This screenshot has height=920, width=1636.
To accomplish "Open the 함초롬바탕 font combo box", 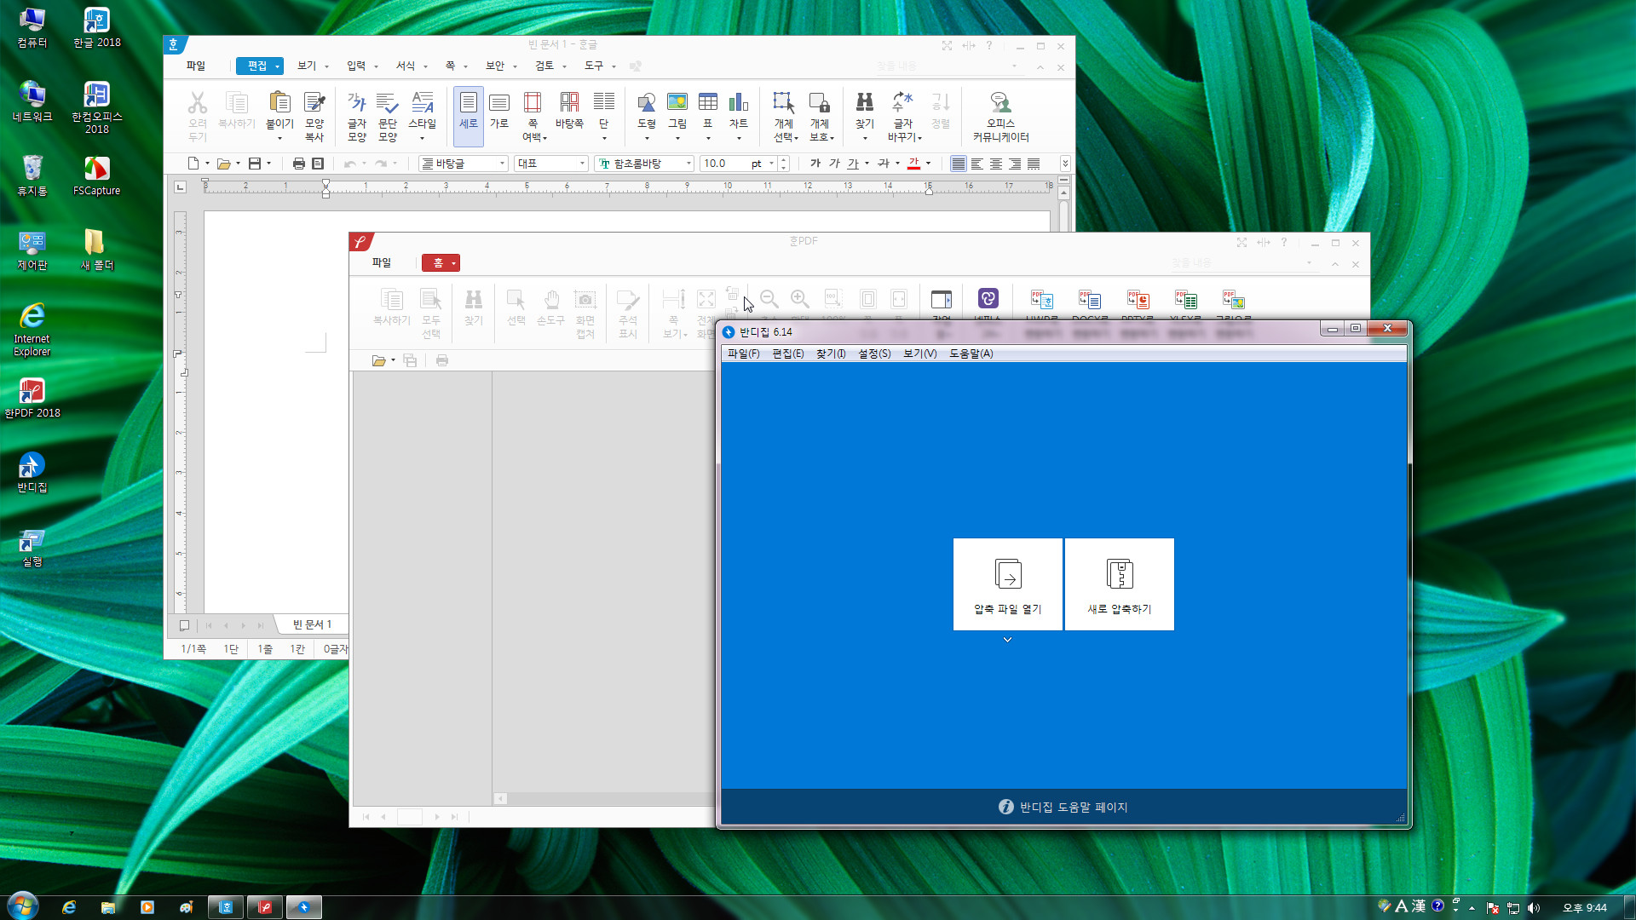I will [644, 164].
